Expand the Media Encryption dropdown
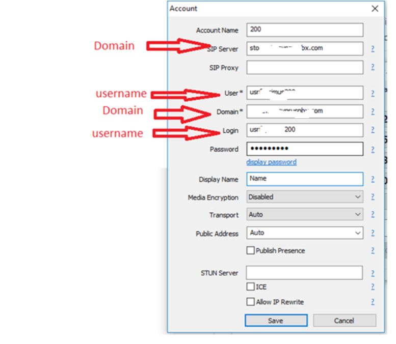Viewport: 396px width, 344px height. point(305,197)
